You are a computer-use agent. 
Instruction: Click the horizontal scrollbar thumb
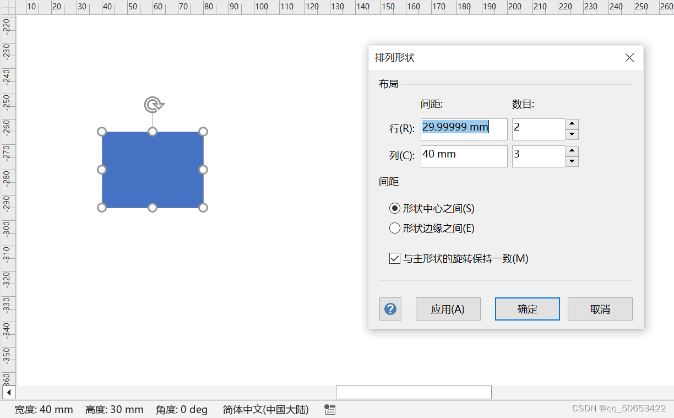(x=414, y=392)
